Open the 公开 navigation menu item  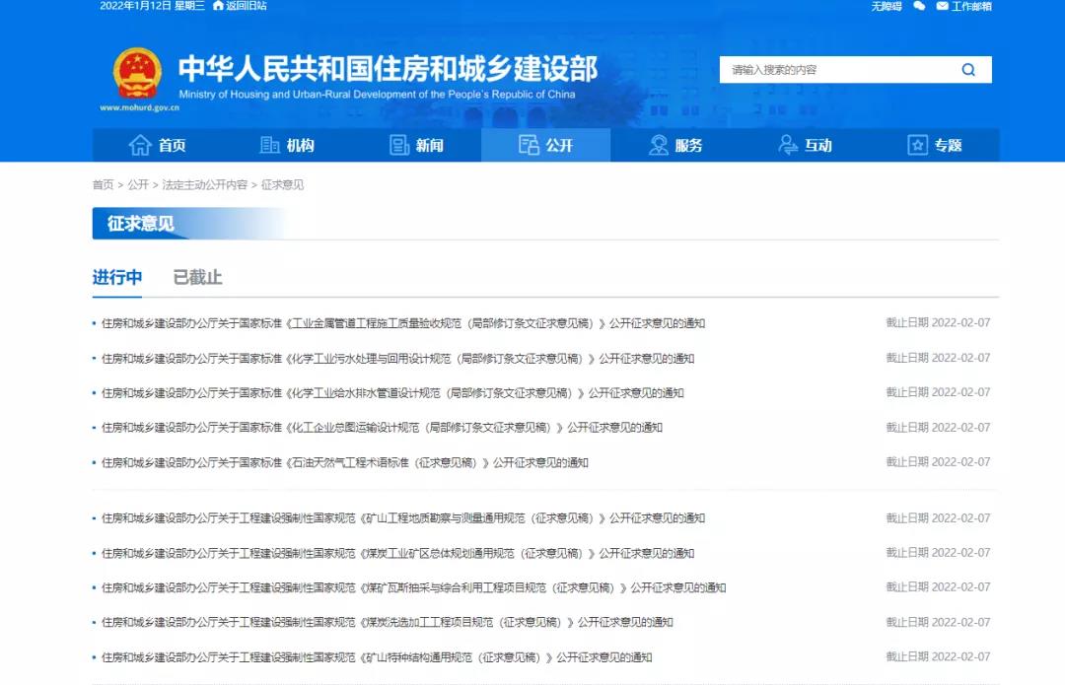click(545, 145)
